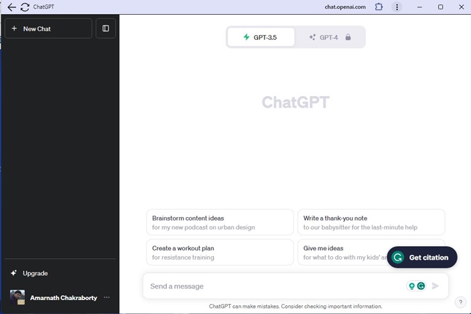Choose Brainstorm content ideas suggestion
Viewport: 471px width, 314px height.
pyautogui.click(x=220, y=223)
